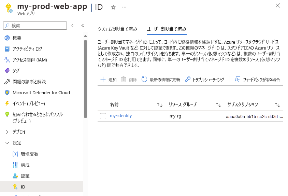Click the 削除 trash icon
Image resolution: width=288 pixels, height=196 pixels.
[x=124, y=80]
